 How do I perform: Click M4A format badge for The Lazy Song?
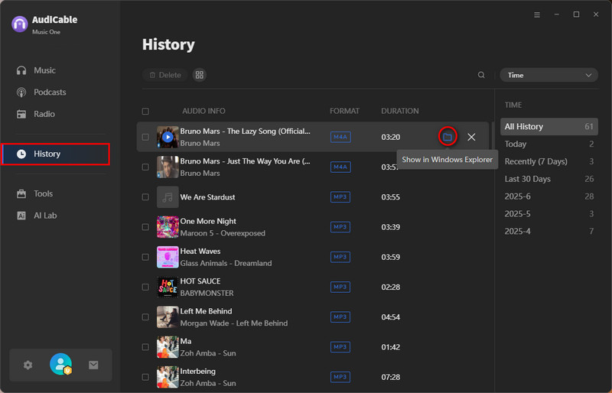[x=340, y=137]
